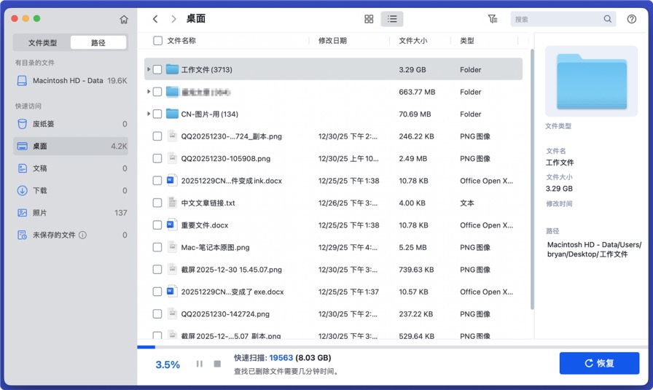Sort by 文件大小 column
This screenshot has height=390, width=653.
[412, 40]
